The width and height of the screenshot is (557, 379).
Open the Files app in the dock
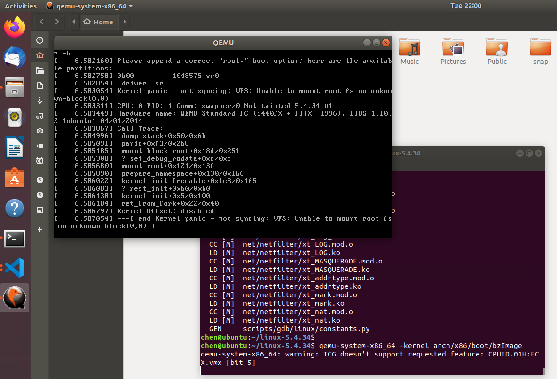15,87
